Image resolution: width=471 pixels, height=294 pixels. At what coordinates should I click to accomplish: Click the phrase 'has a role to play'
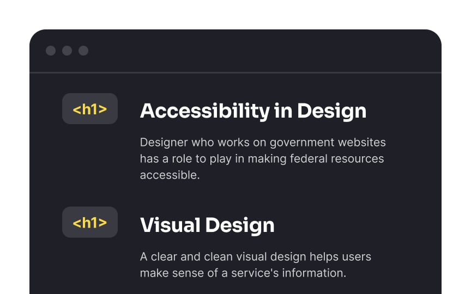pyautogui.click(x=186, y=159)
